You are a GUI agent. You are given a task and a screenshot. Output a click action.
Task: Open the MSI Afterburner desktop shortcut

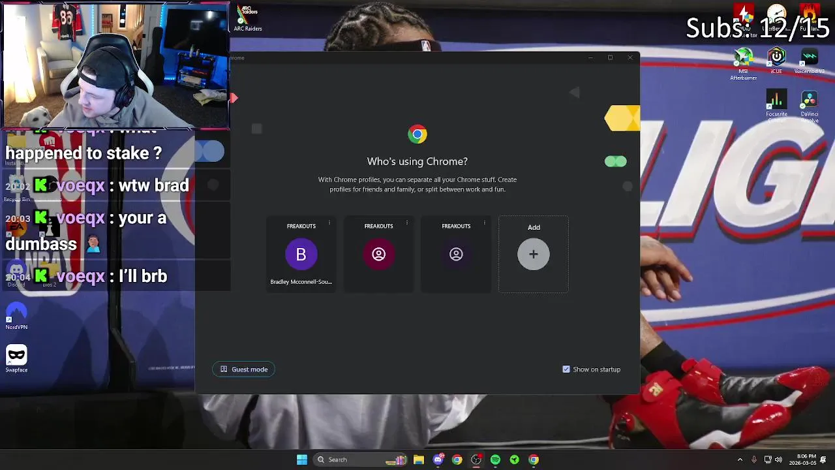click(744, 65)
